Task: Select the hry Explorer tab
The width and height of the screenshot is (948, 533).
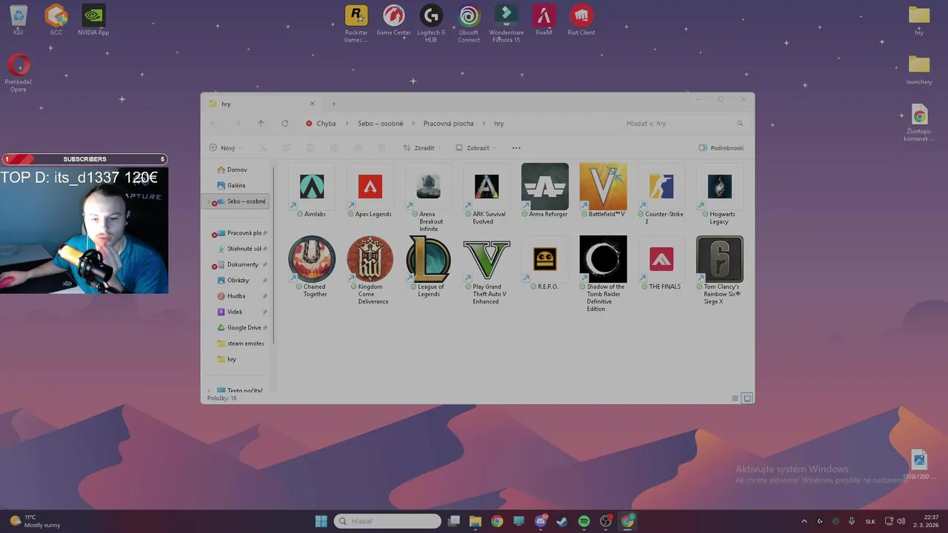Action: tap(261, 104)
